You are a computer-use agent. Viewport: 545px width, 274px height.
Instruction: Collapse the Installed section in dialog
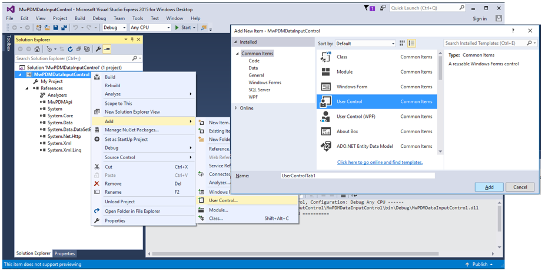tap(235, 42)
